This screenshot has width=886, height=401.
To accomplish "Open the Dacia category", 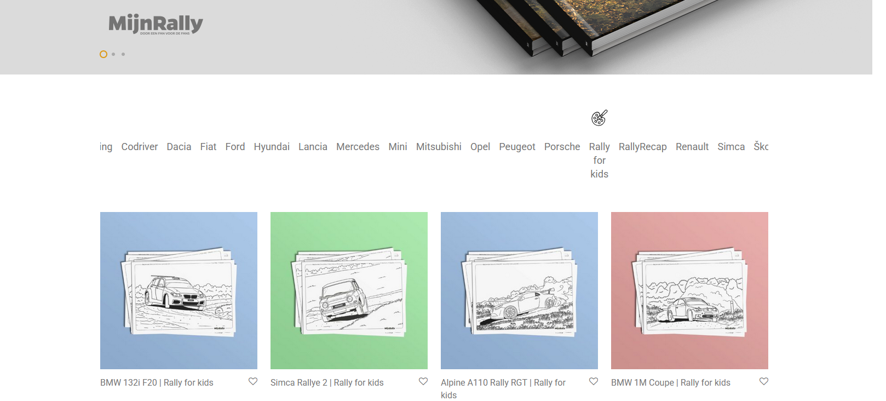I will [x=179, y=147].
